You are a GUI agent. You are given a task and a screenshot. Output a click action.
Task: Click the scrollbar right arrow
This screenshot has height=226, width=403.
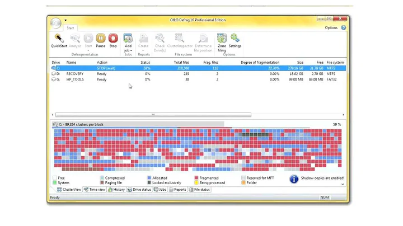point(343,115)
